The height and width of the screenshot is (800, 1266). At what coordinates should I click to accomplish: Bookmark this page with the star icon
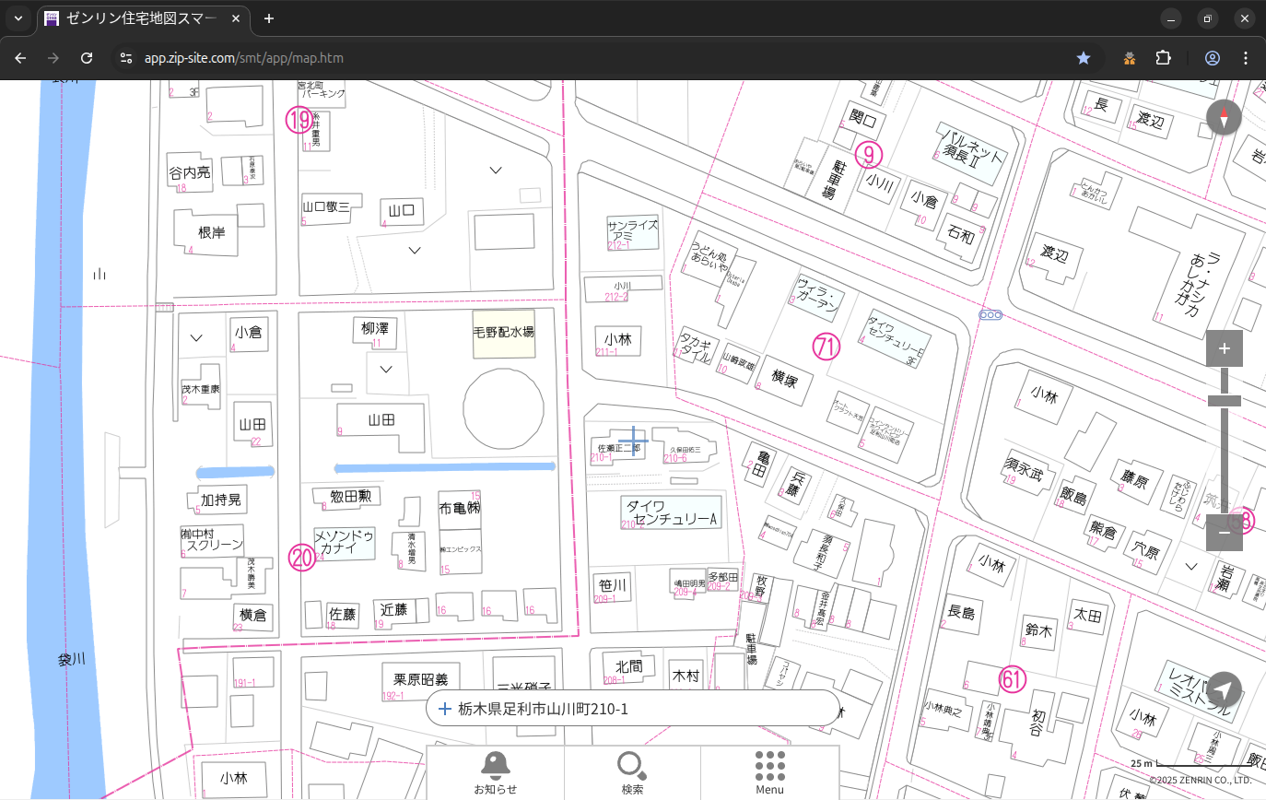(x=1084, y=58)
